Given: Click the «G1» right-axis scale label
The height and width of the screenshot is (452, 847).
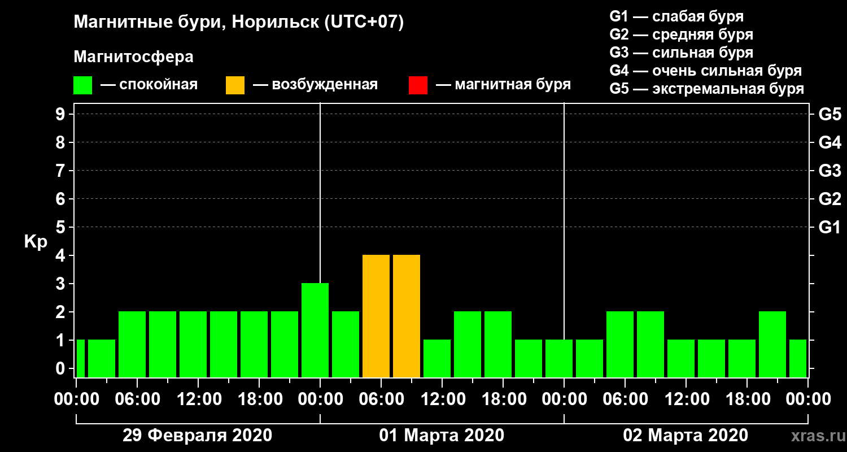Looking at the screenshot, I should [829, 227].
